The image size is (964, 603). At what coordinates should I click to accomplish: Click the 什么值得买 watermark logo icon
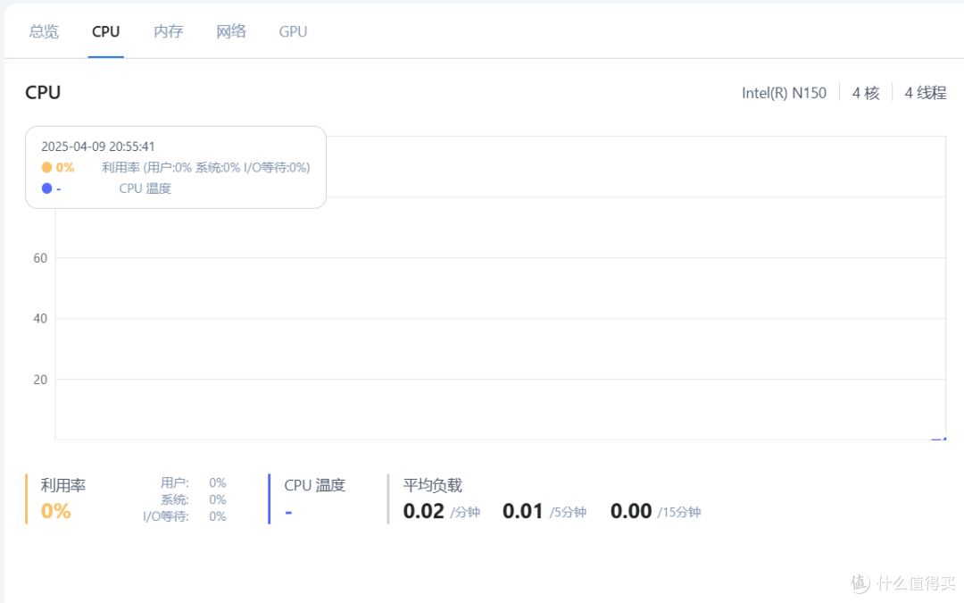(860, 583)
